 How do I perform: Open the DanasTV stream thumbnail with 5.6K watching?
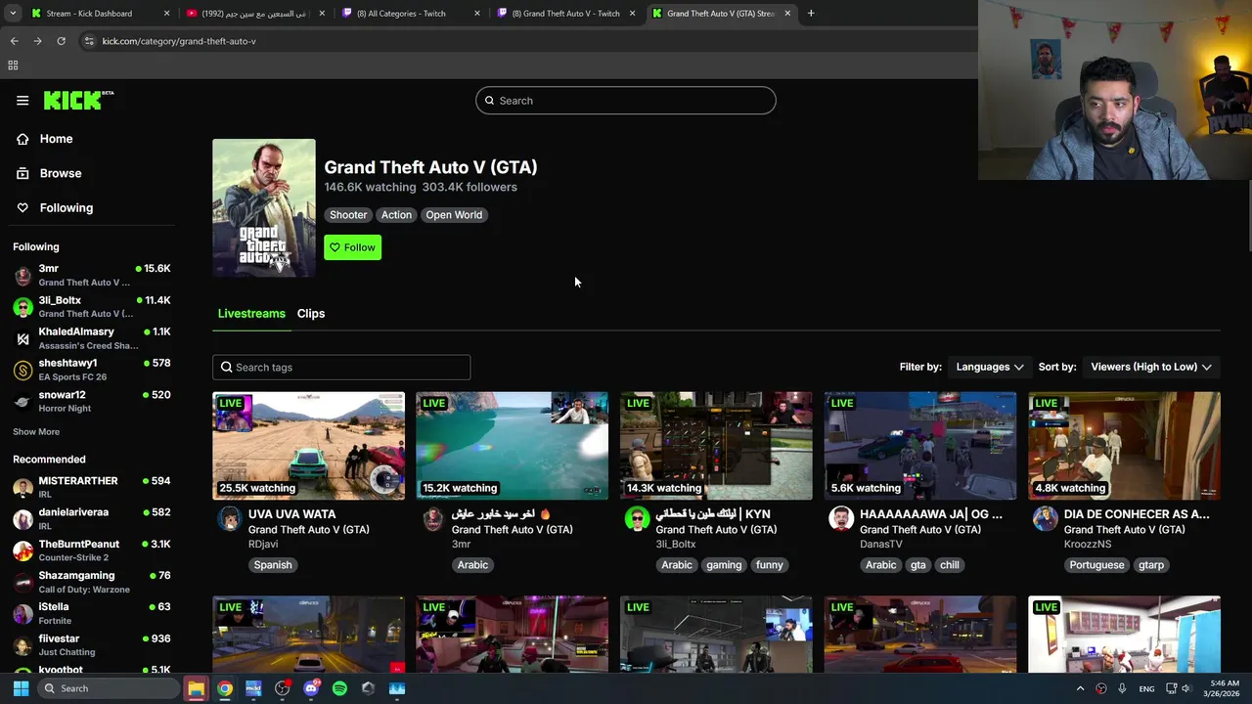[x=919, y=446]
